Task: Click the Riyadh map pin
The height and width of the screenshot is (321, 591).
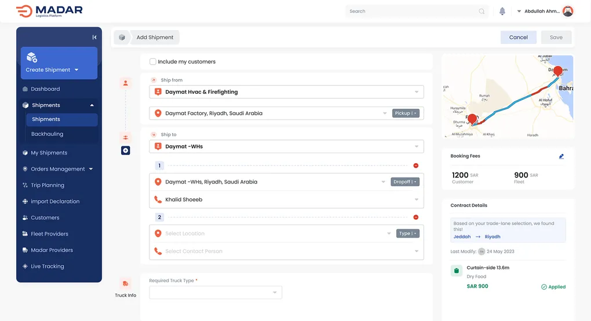Action: pyautogui.click(x=472, y=119)
